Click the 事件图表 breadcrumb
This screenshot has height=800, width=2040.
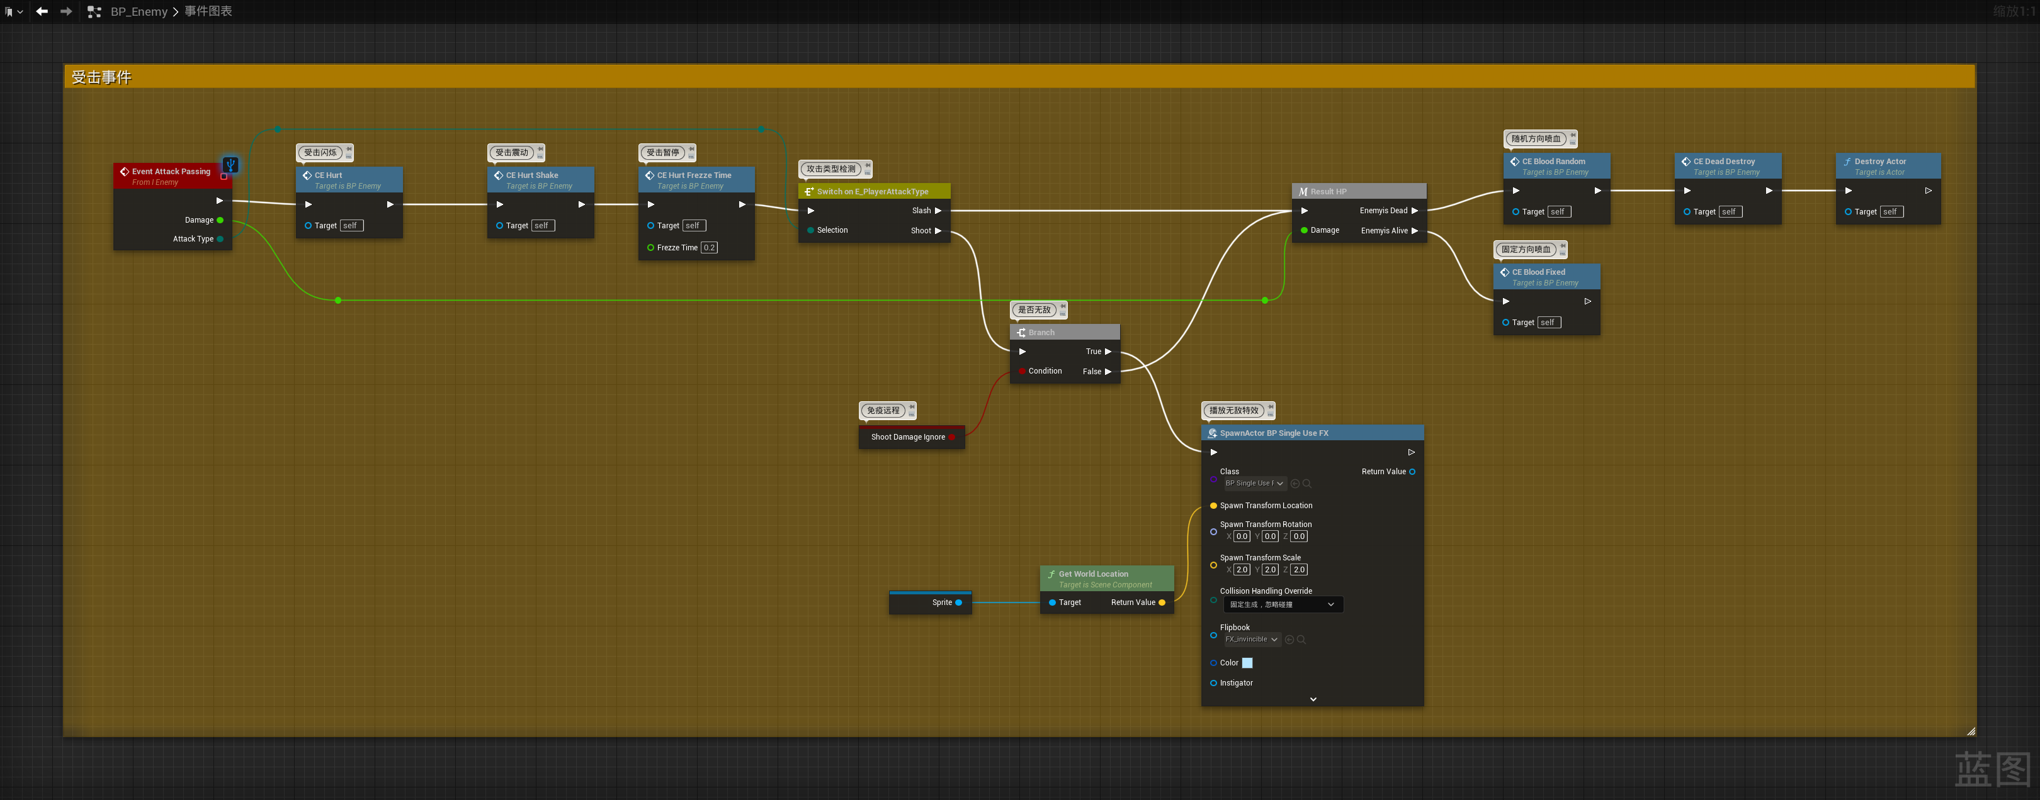[x=208, y=11]
